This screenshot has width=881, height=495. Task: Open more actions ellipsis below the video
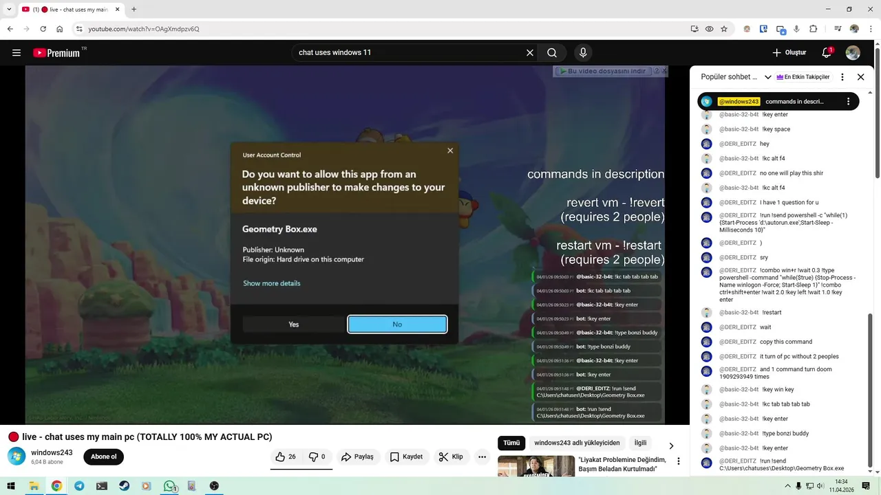tap(482, 456)
